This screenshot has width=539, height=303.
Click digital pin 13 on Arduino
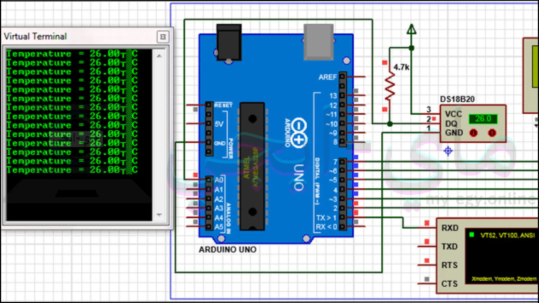point(342,95)
